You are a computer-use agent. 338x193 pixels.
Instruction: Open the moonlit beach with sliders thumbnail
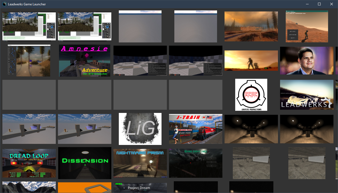[29, 61]
